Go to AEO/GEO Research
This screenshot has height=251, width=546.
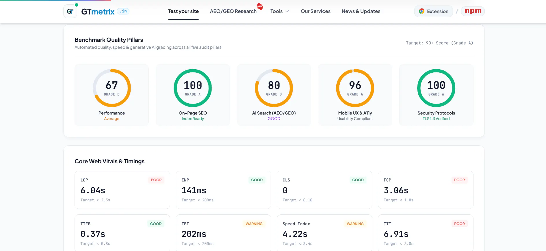pos(233,11)
